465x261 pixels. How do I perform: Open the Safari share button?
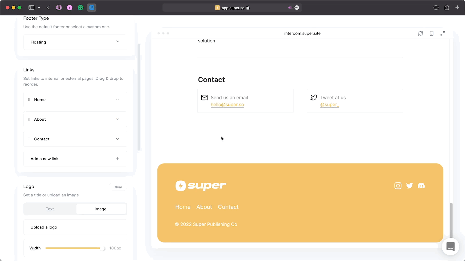pyautogui.click(x=447, y=8)
